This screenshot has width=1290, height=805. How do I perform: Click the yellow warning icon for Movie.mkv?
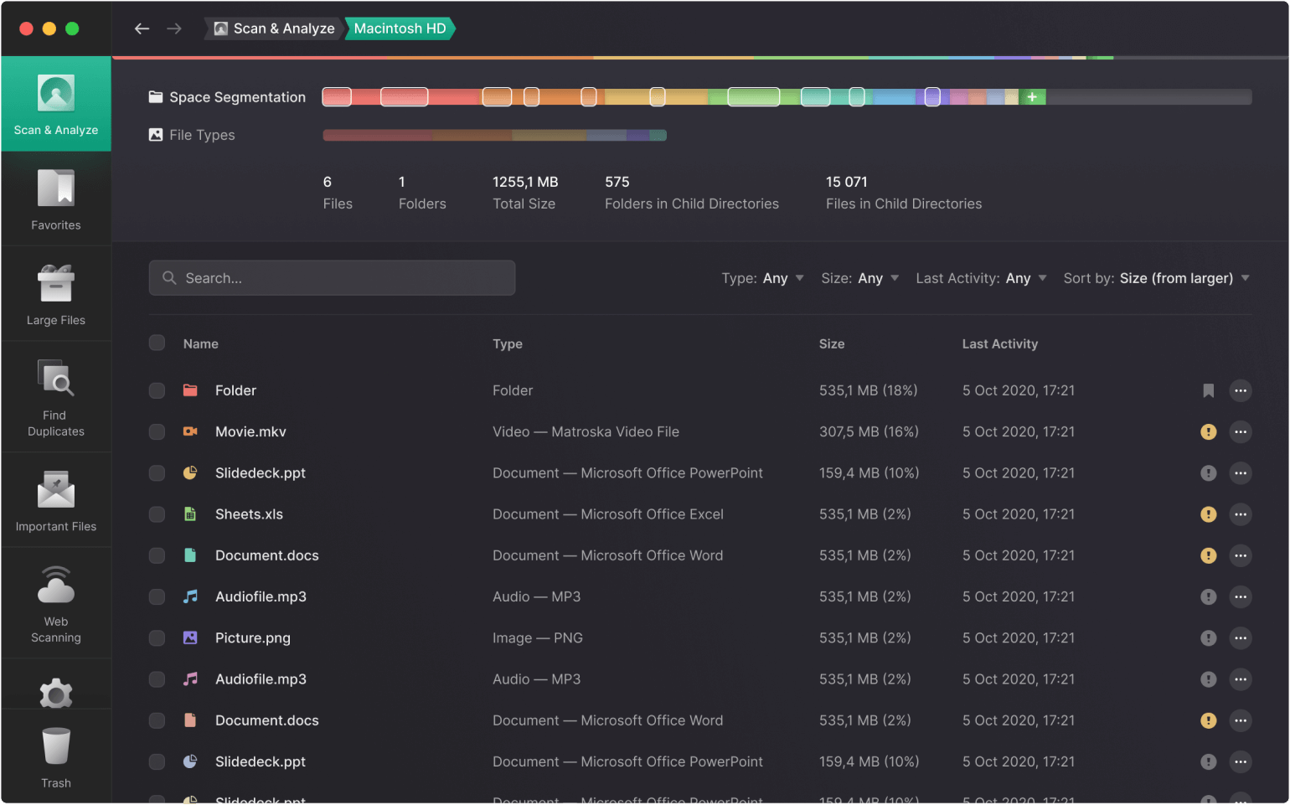click(x=1208, y=431)
